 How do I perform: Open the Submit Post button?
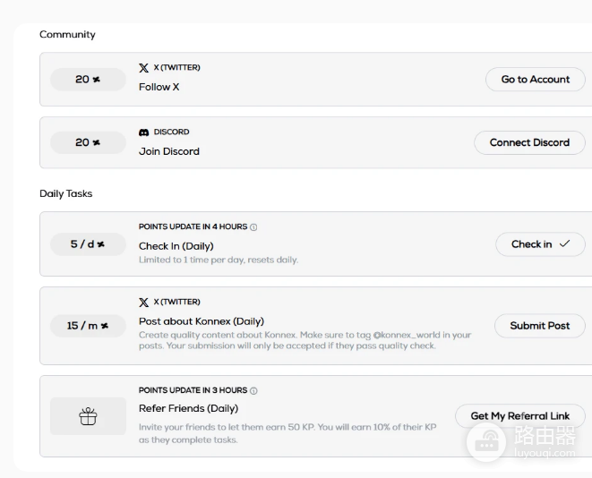540,326
